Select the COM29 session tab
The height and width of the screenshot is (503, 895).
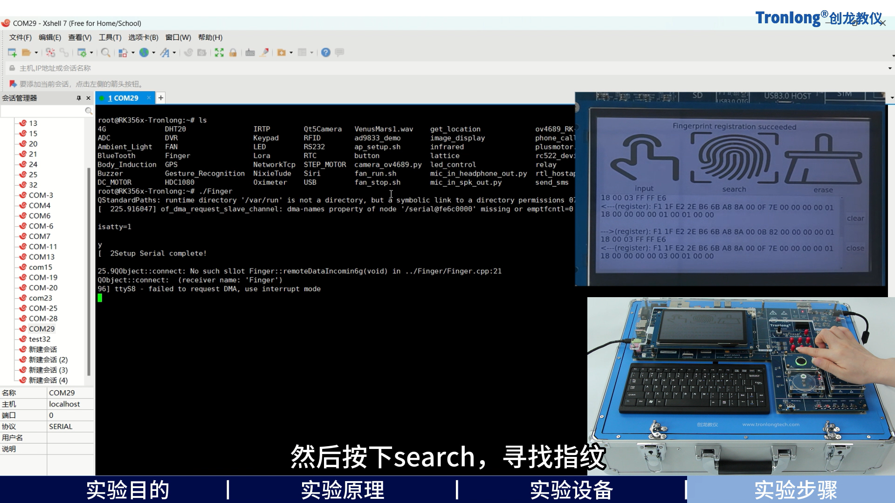coord(123,98)
